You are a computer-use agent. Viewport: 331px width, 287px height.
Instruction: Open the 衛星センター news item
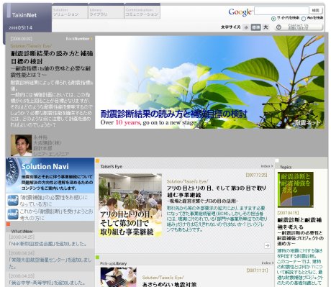pyautogui.click(x=50, y=263)
